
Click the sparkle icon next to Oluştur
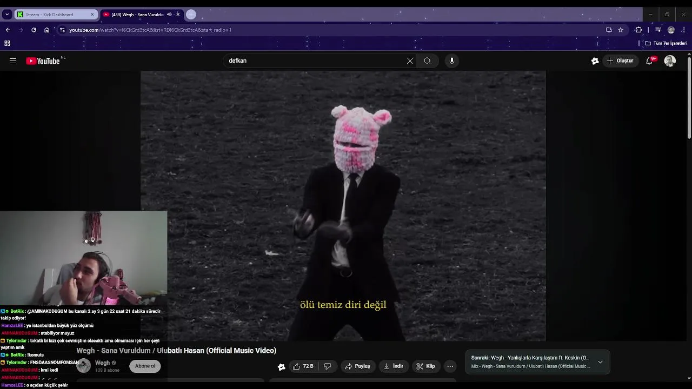(595, 61)
